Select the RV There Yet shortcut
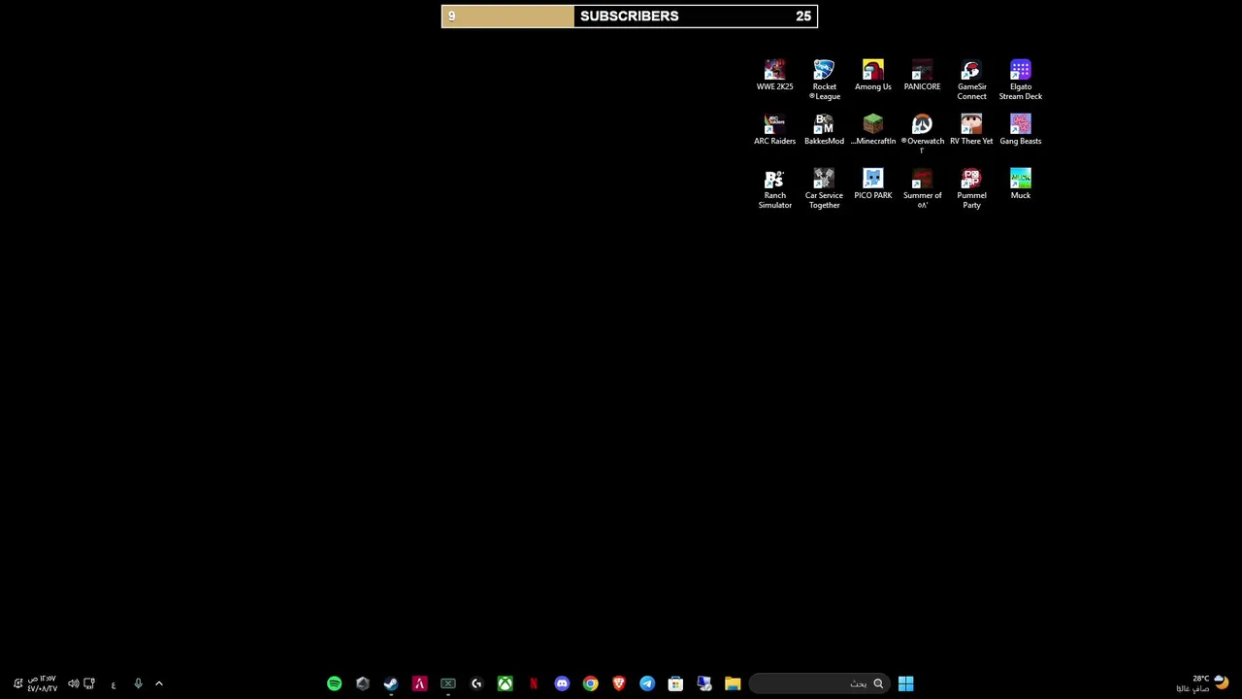 click(971, 130)
